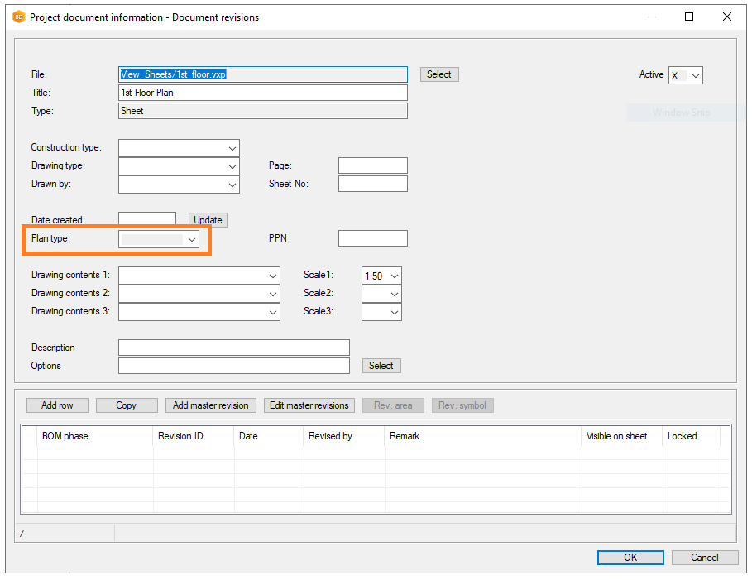Open Edit master revisions
Viewport: 752px width, 580px height.
309,405
